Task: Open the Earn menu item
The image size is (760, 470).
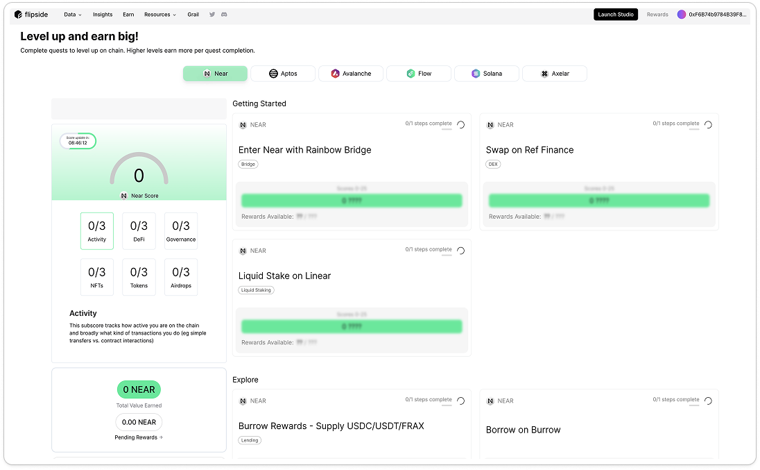Action: [x=128, y=15]
